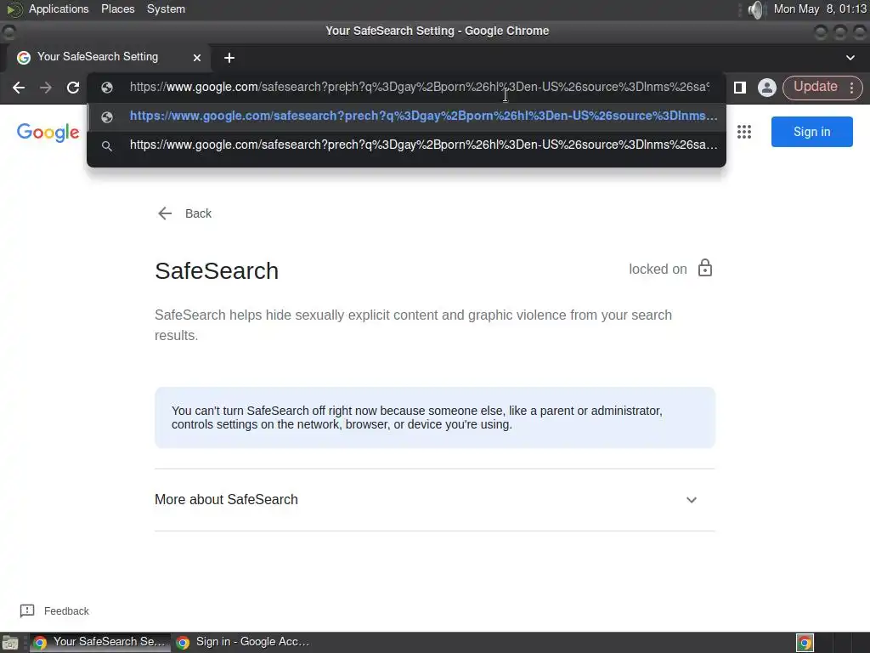Click the browser forward arrow
This screenshot has height=653, width=870.
pyautogui.click(x=46, y=88)
